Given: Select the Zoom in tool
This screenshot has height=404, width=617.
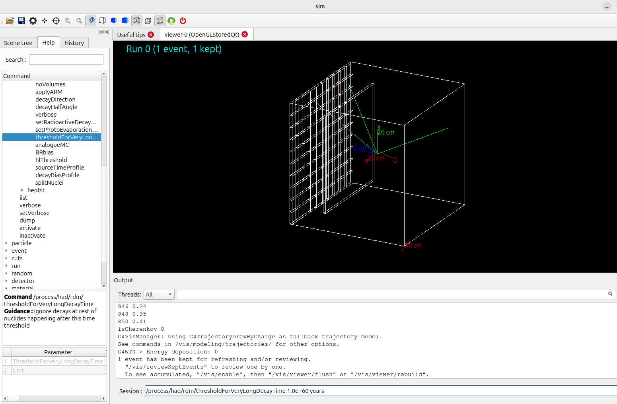Looking at the screenshot, I should tap(79, 21).
